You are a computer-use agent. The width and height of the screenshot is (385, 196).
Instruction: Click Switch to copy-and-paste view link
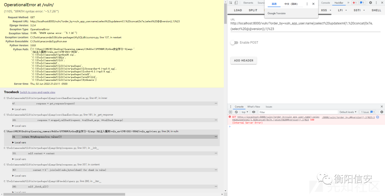(37, 92)
